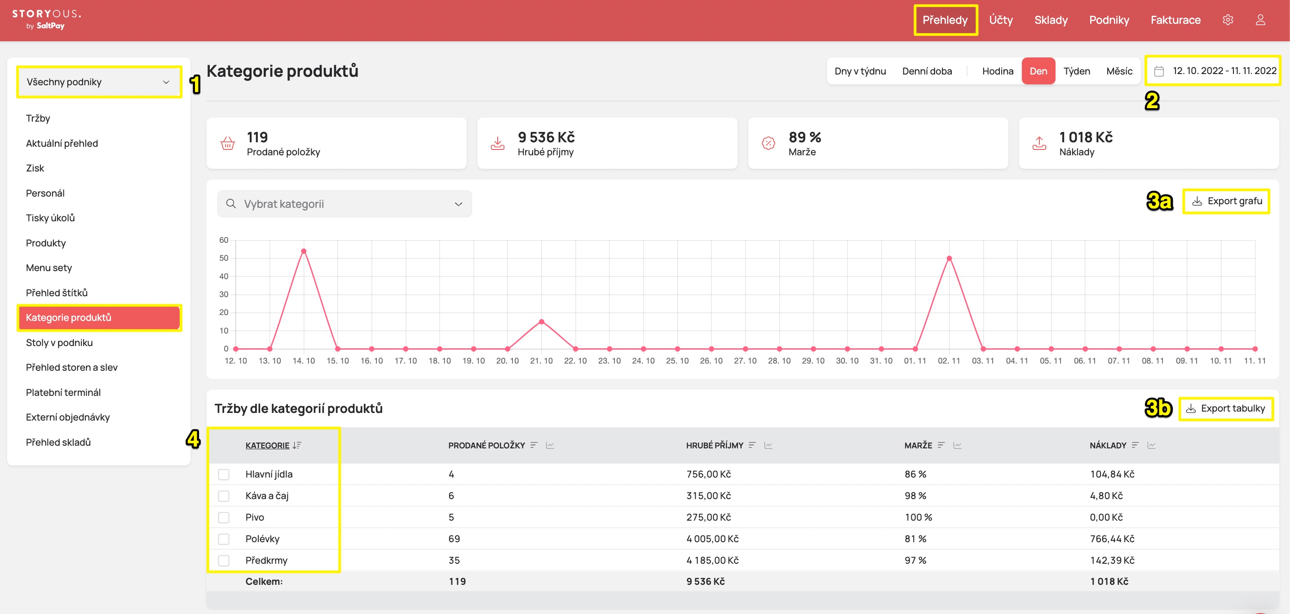Image resolution: width=1290 pixels, height=614 pixels.
Task: Open Produkty in sidebar
Action: click(45, 243)
